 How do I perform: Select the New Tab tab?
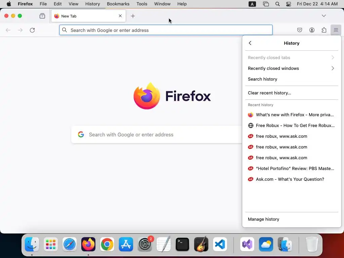[x=88, y=16]
